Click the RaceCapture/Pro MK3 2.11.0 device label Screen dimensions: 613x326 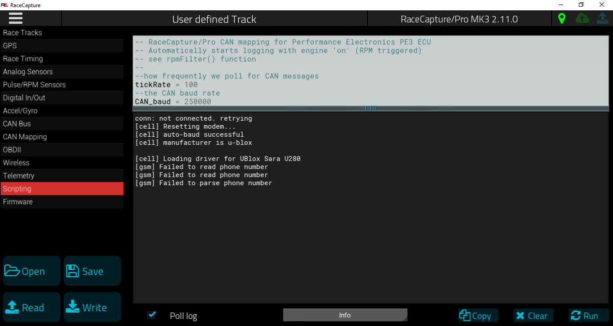[459, 19]
